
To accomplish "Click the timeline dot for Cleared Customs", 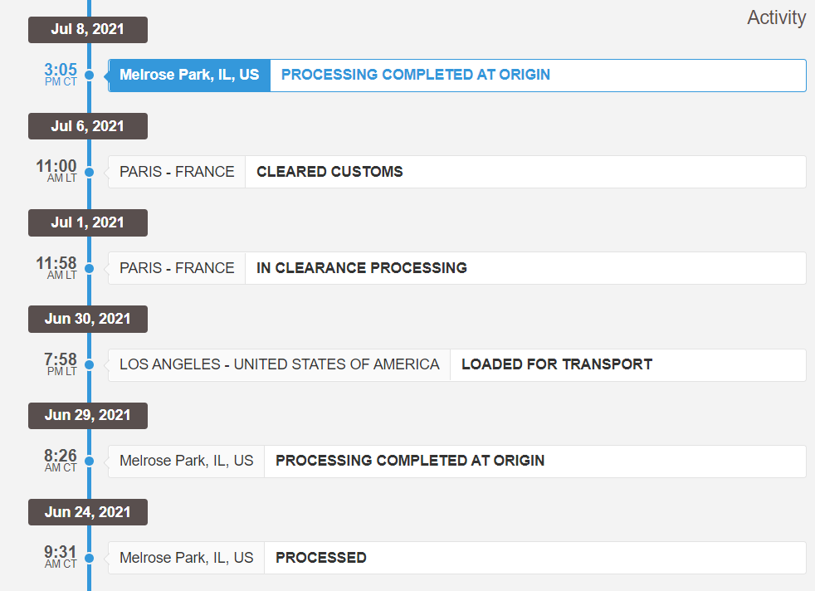I will 89,172.
